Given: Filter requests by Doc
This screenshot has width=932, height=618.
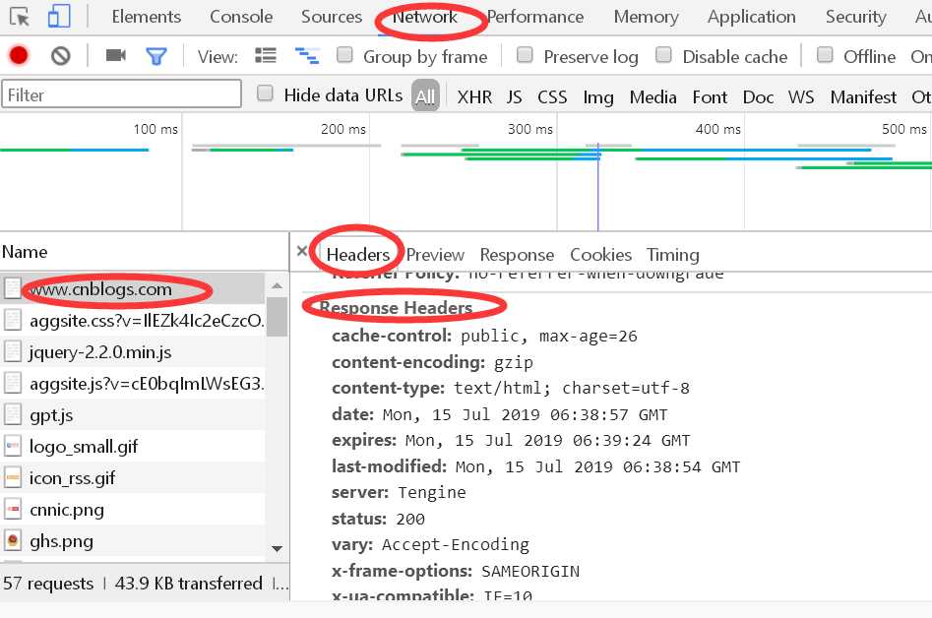Looking at the screenshot, I should coord(758,96).
